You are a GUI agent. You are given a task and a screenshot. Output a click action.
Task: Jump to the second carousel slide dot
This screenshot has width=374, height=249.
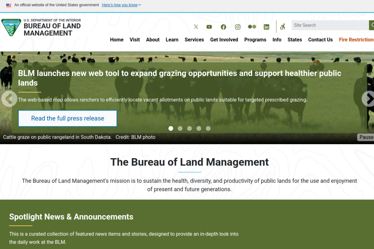[180, 128]
